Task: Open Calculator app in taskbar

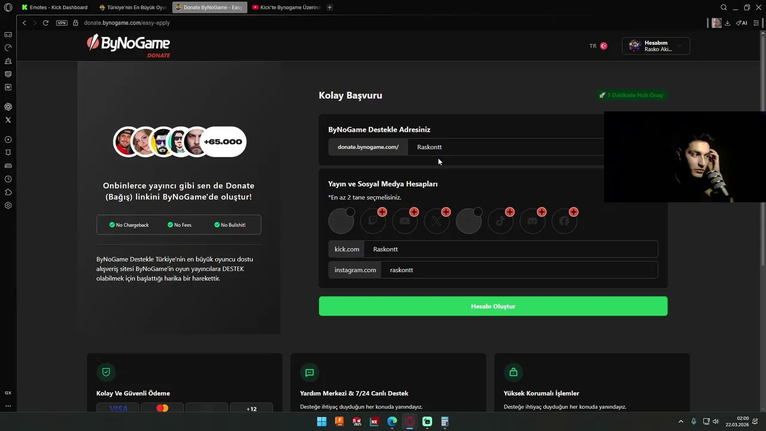Action: coord(445,421)
